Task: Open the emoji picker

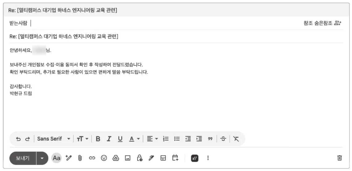Action: (x=104, y=158)
